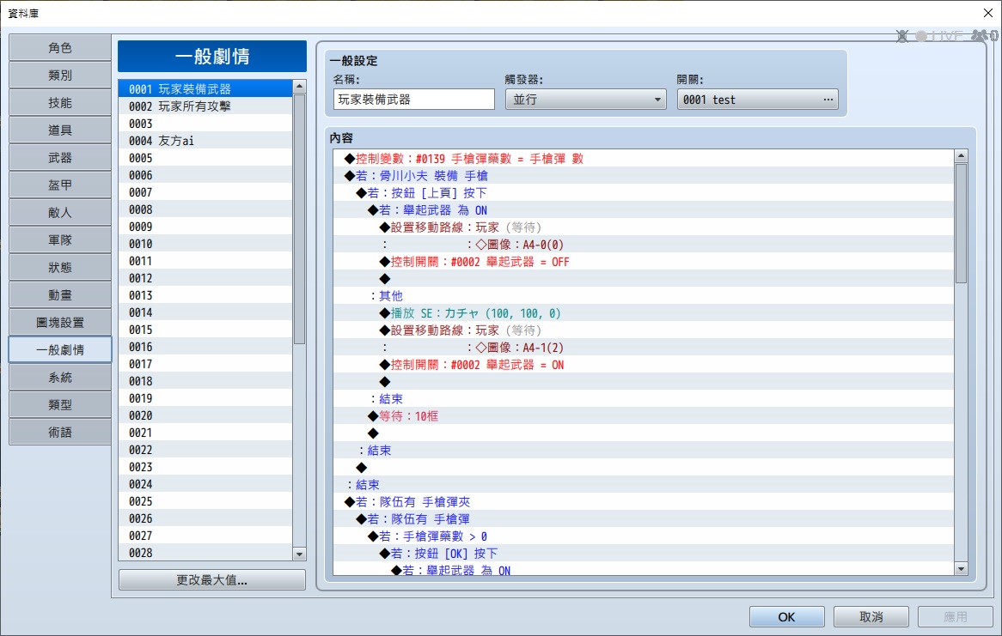The image size is (1002, 636).
Task: Click the 內容 panel scroll-up arrow
Action: [x=961, y=156]
